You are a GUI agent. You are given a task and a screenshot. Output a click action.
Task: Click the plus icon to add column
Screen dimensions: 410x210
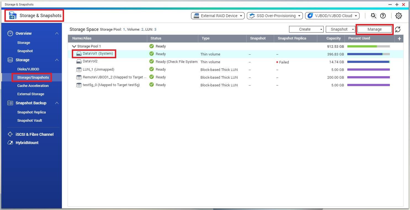pos(399,39)
